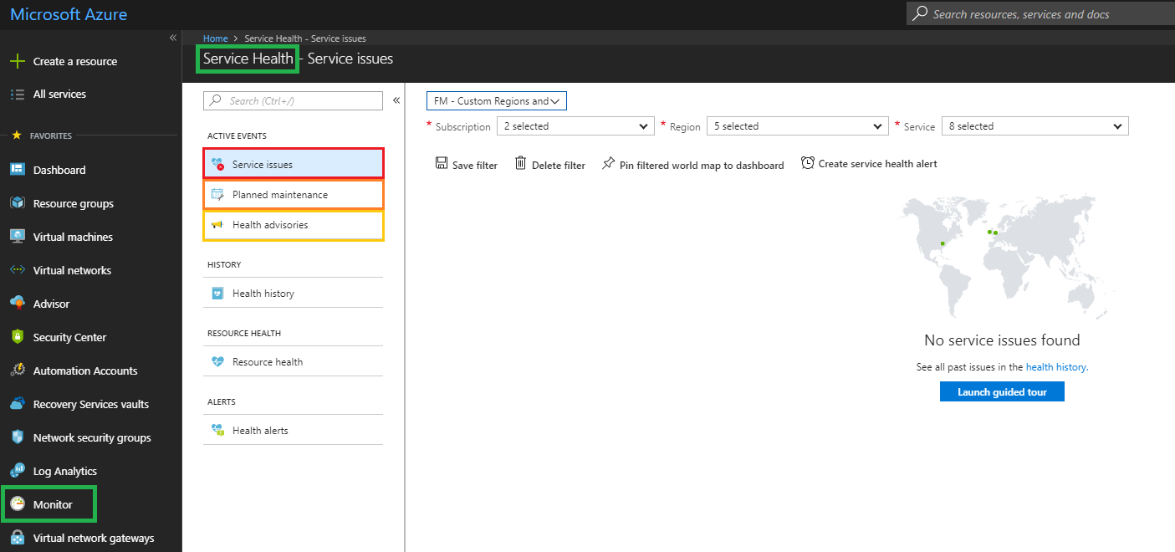Click Pin filtered world map to dashboard text
The height and width of the screenshot is (552, 1175).
coord(702,166)
